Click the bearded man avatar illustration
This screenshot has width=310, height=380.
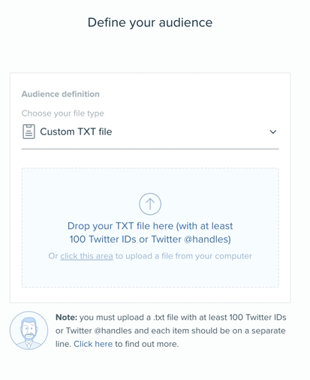point(29,330)
